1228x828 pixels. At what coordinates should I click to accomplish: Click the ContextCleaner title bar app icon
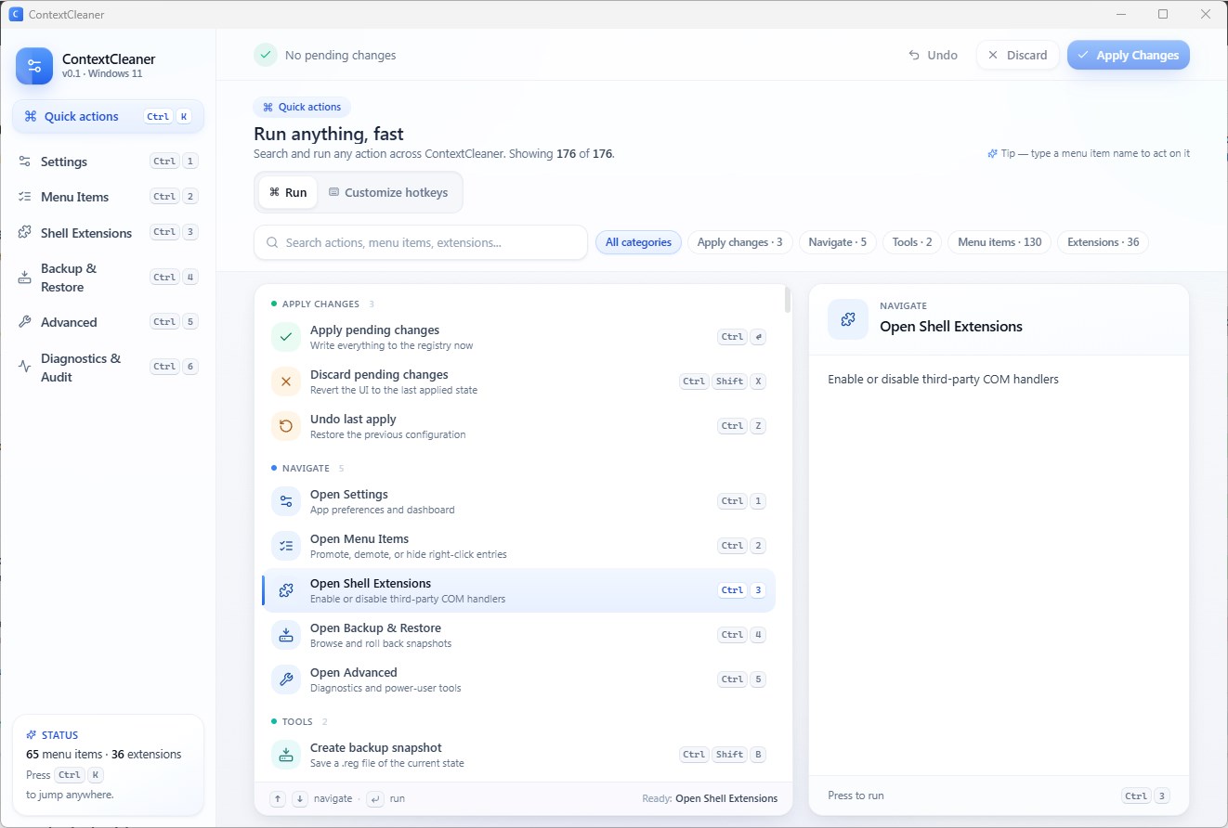tap(15, 14)
